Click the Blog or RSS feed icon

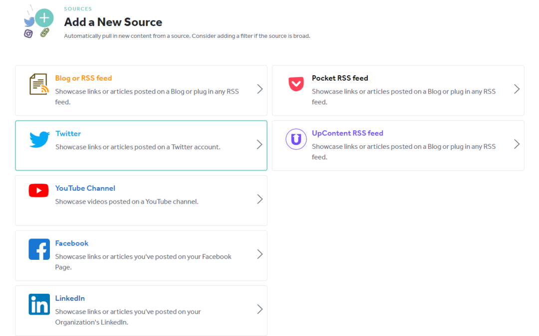tap(39, 85)
